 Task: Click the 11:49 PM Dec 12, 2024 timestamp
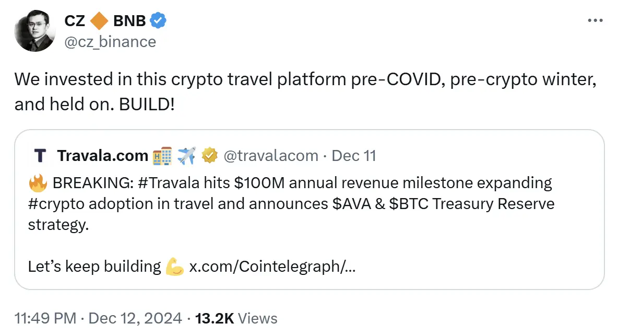click(98, 318)
